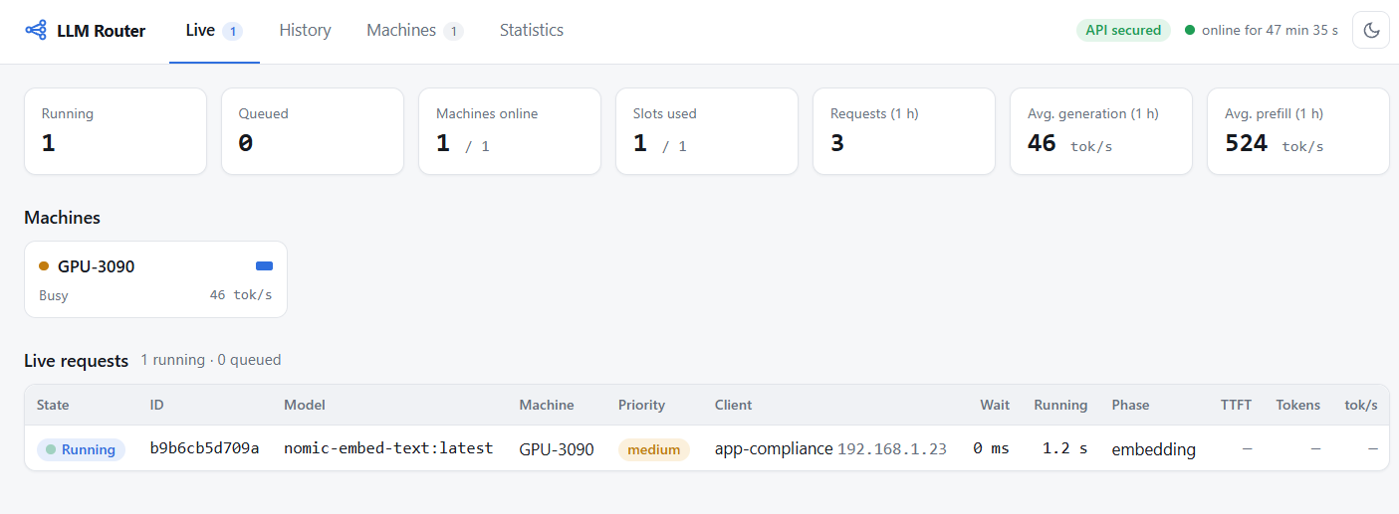Click the Requests (1 h) card

[x=904, y=131]
